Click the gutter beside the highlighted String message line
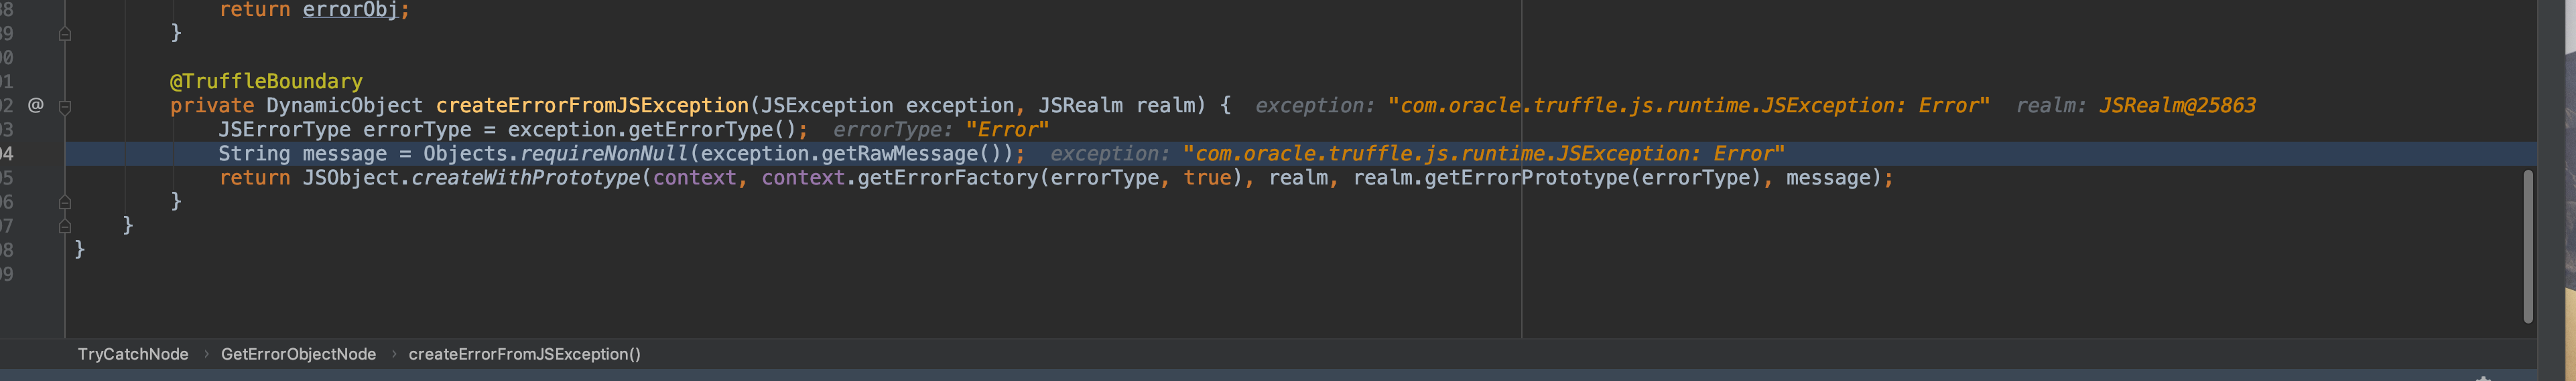 coord(36,154)
